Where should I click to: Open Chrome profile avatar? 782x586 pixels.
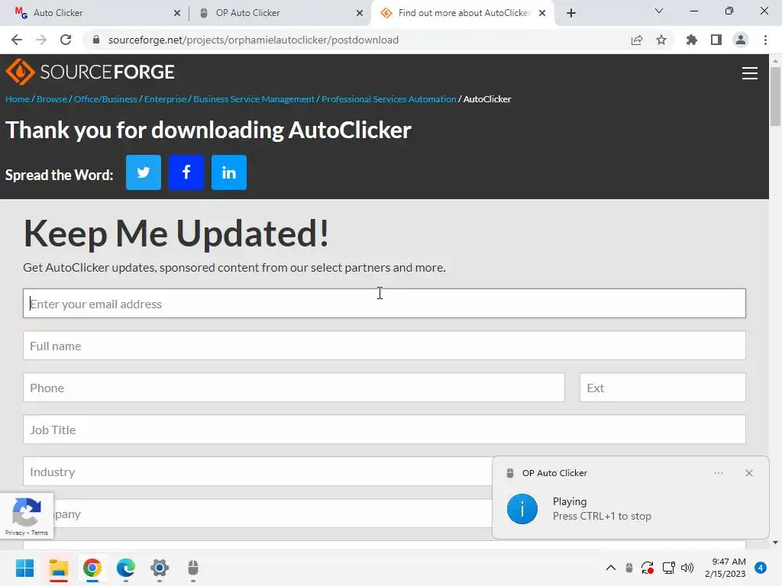[741, 40]
